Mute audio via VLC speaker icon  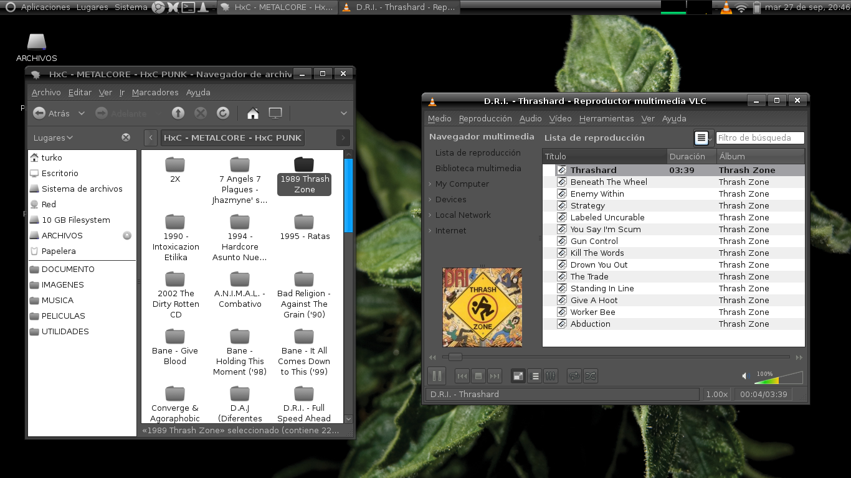coord(745,376)
